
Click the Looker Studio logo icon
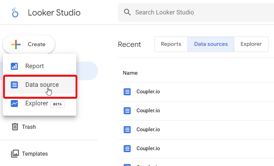tap(15, 12)
